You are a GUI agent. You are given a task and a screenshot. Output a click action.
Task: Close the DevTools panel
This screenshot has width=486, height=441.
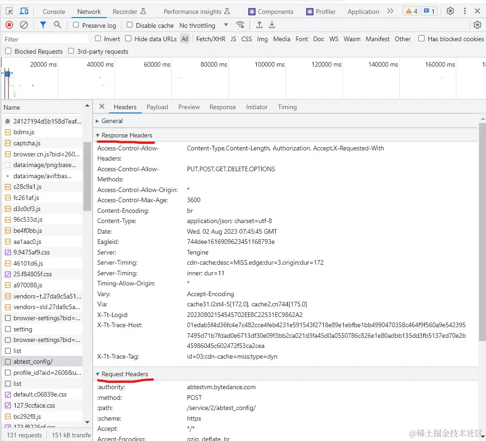[477, 11]
